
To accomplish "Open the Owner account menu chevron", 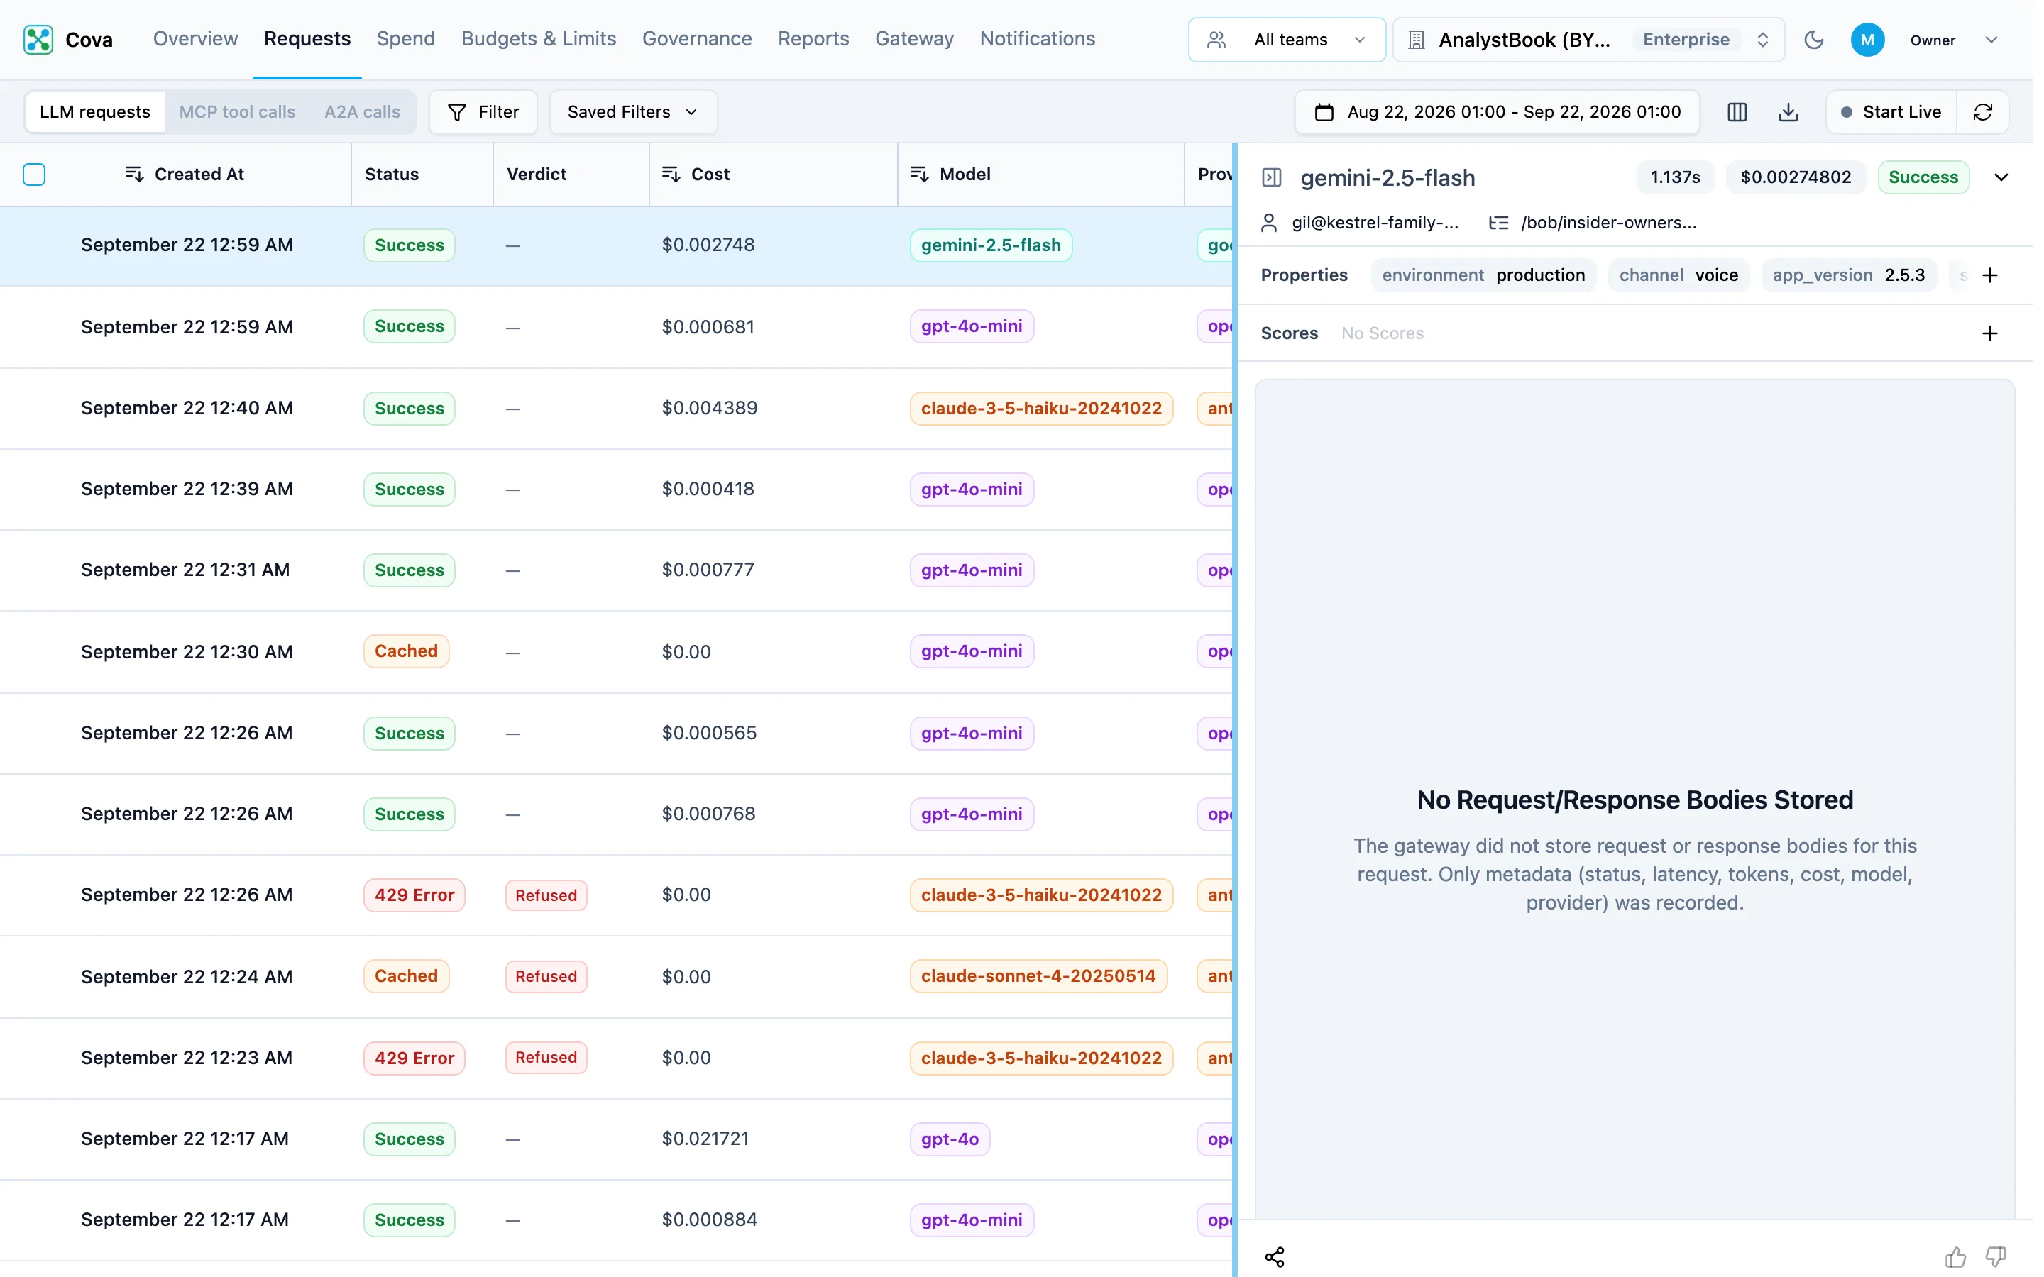I will (x=1991, y=40).
